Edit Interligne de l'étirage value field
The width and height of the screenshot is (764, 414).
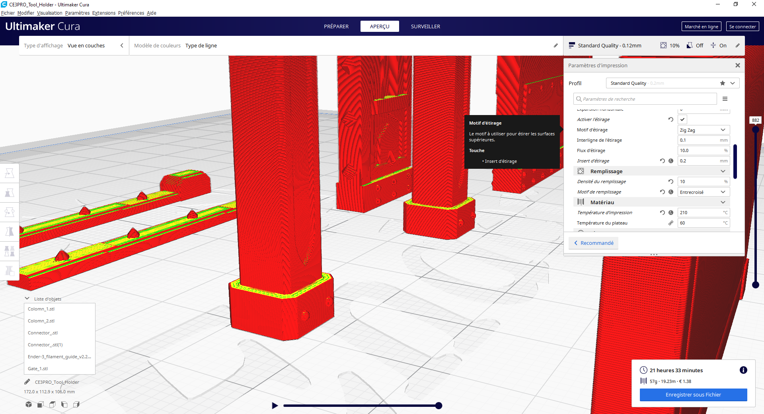[704, 140]
